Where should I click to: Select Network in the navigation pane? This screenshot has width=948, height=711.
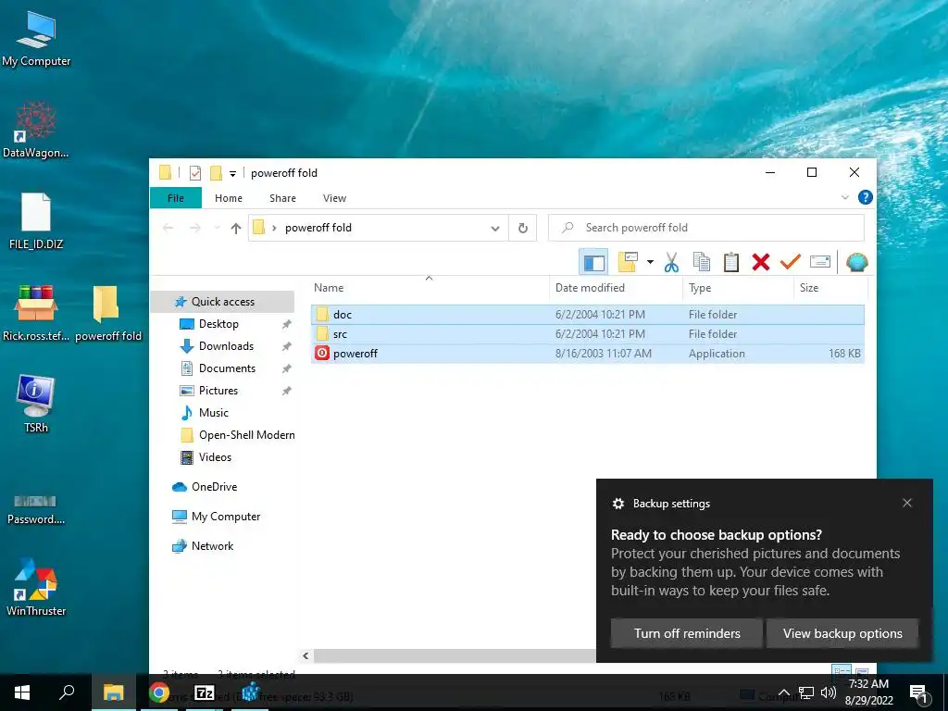[x=212, y=546]
